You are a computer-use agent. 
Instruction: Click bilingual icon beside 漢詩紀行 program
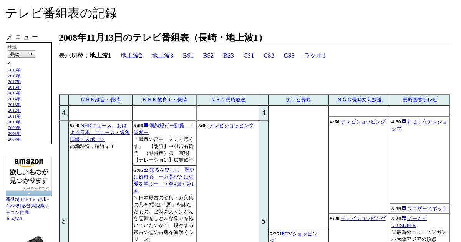[x=146, y=125]
